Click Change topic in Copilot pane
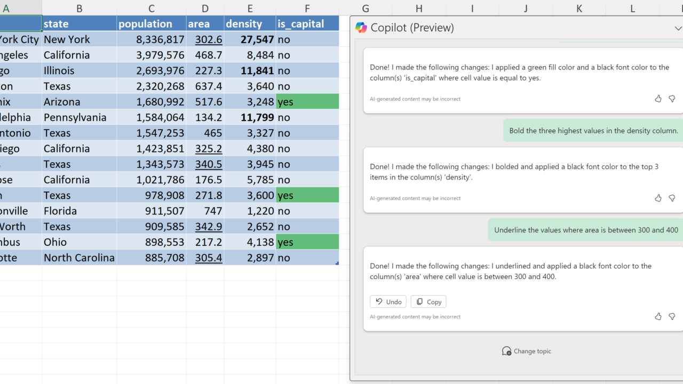 pyautogui.click(x=526, y=351)
